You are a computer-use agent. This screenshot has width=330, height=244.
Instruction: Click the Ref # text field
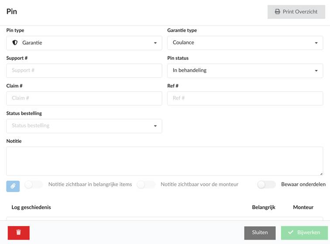pos(245,98)
